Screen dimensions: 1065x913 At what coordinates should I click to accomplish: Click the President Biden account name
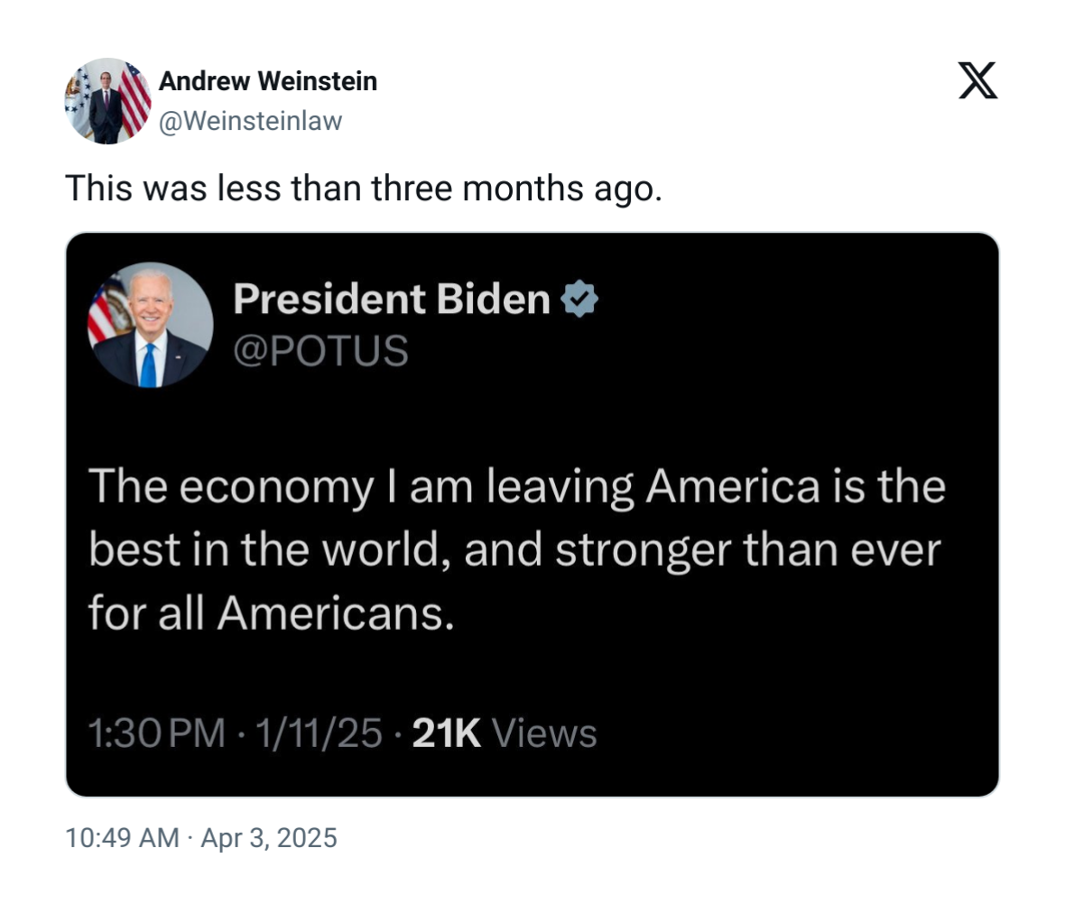coord(391,299)
